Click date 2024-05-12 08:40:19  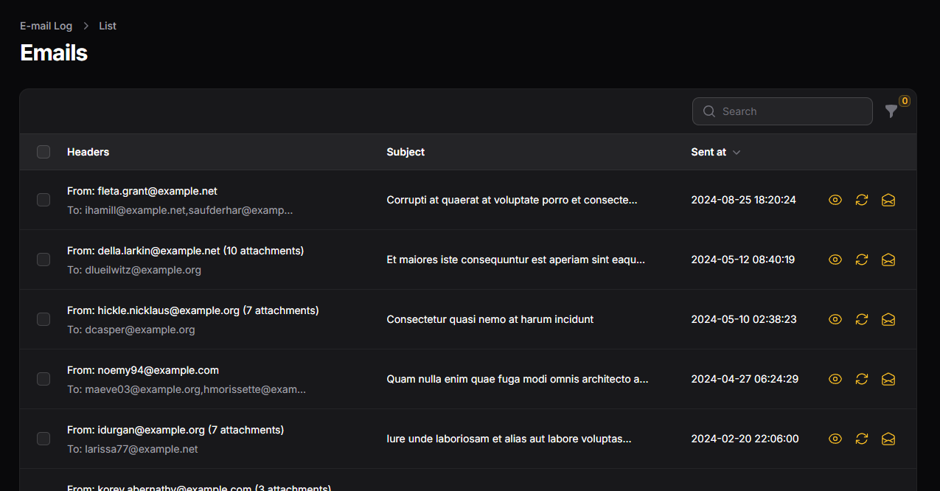[742, 260]
